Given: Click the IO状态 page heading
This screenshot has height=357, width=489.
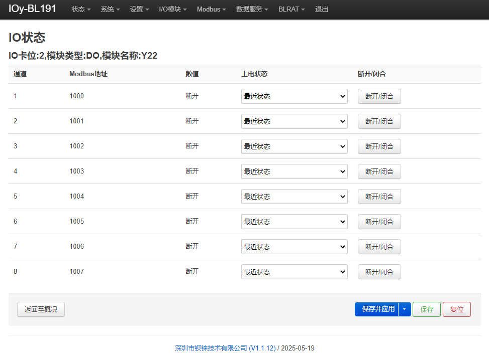Looking at the screenshot, I should tap(27, 37).
